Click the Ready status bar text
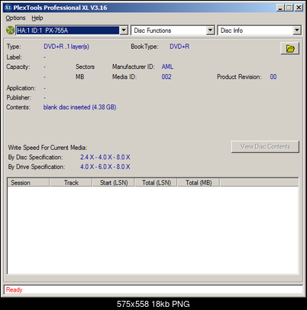 15,290
